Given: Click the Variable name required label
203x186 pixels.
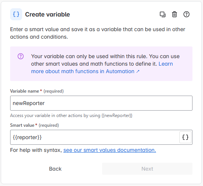Looking at the screenshot, I should [x=37, y=91].
